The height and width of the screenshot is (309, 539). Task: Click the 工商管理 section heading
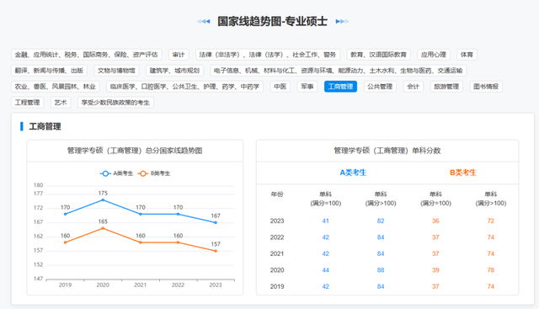coord(45,126)
